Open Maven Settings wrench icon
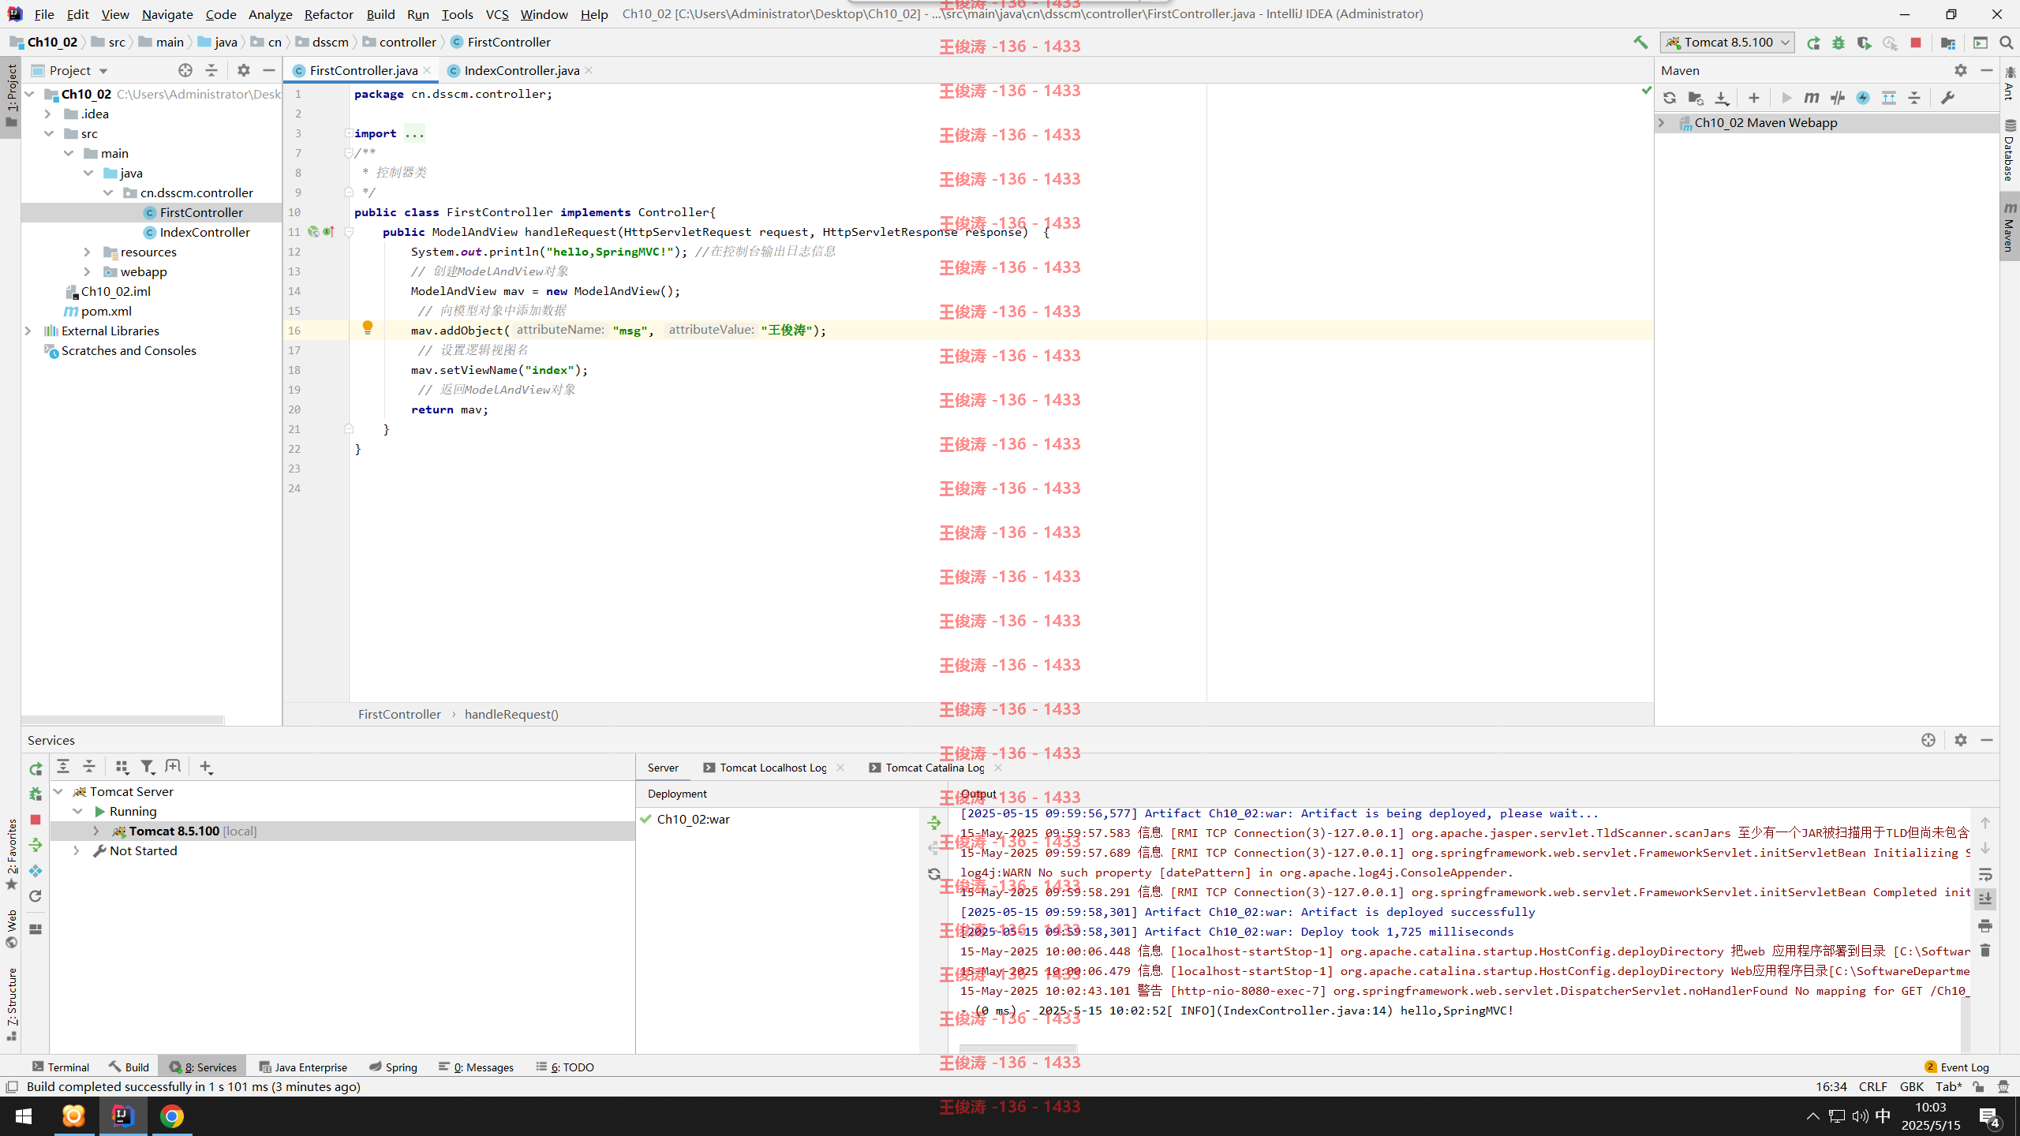 1947,98
